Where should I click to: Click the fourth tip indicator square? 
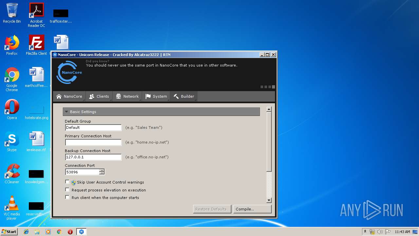click(x=273, y=87)
